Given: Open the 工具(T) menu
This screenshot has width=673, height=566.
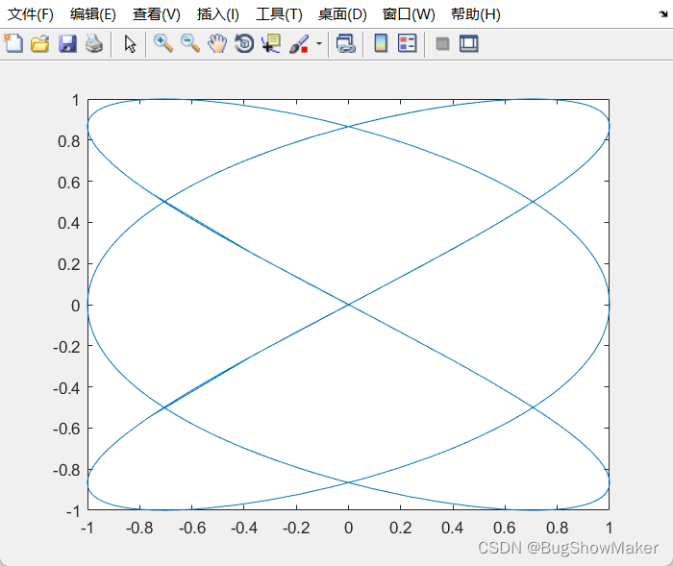Looking at the screenshot, I should 279,14.
